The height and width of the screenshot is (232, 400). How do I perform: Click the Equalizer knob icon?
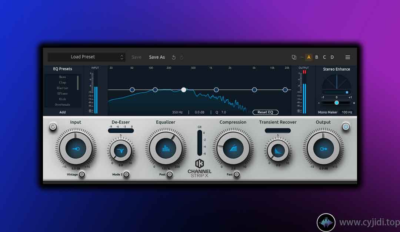(166, 149)
